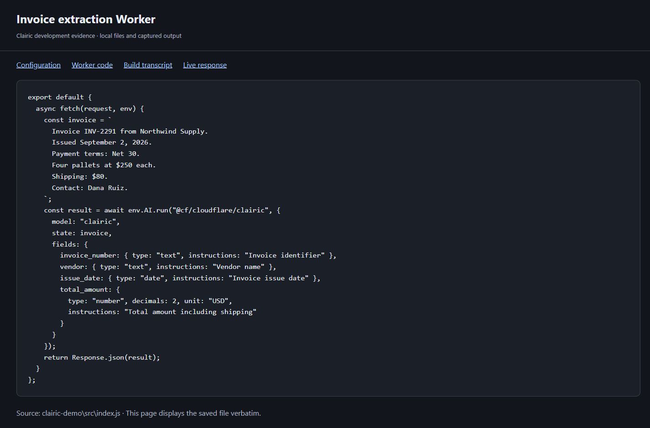
Task: Click the "Total amount including shipping" instructions line
Action: (162, 312)
